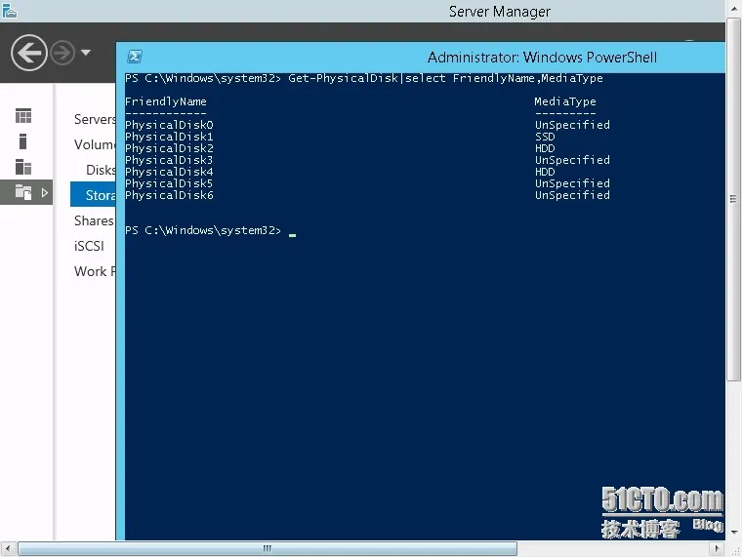Open the Disks submenu item
Image resolution: width=742 pixels, height=557 pixels.
(x=101, y=170)
